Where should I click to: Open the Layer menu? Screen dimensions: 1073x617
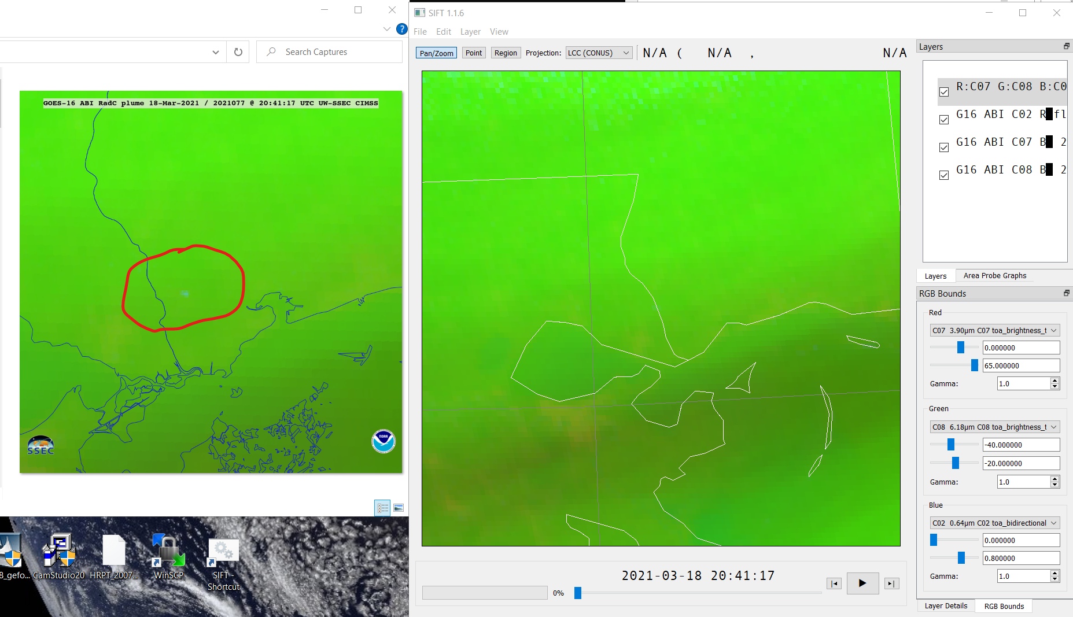coord(470,31)
